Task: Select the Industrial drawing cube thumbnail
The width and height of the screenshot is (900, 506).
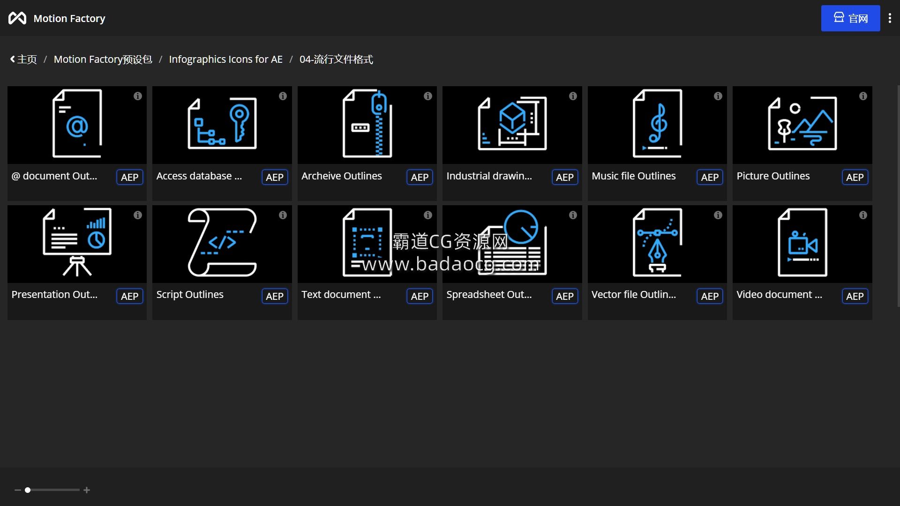Action: [x=512, y=124]
